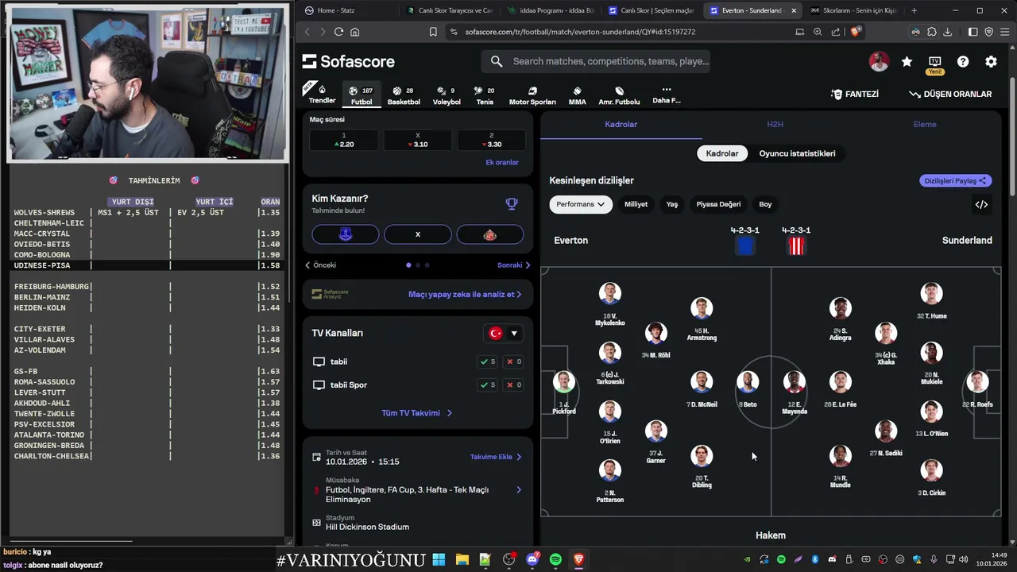This screenshot has height=572, width=1017.
Task: Click Dizilişleri Paylaş button
Action: coord(956,180)
